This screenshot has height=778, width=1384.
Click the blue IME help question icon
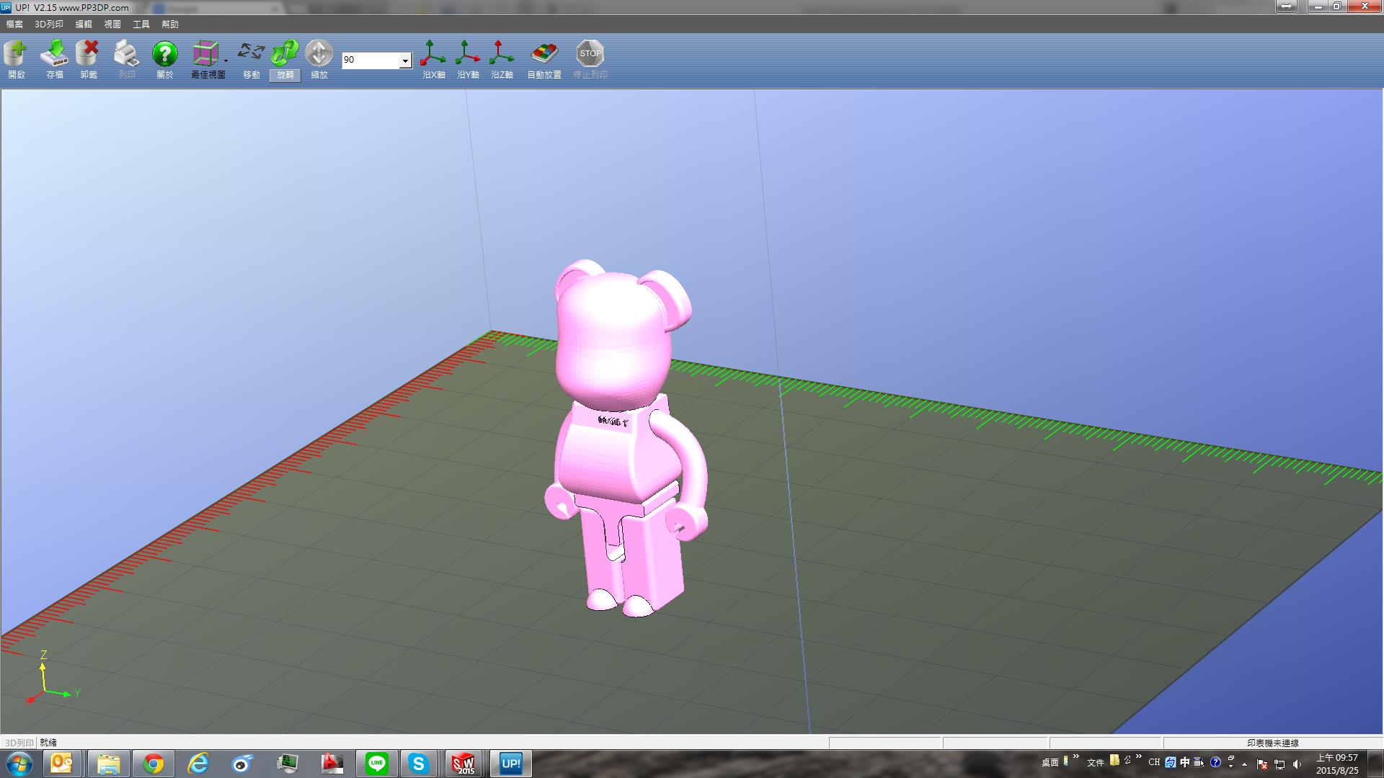click(x=1215, y=762)
